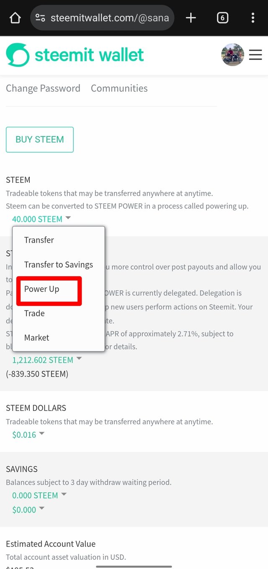Open the browser three-dot menu
The width and height of the screenshot is (268, 569).
coord(253,18)
